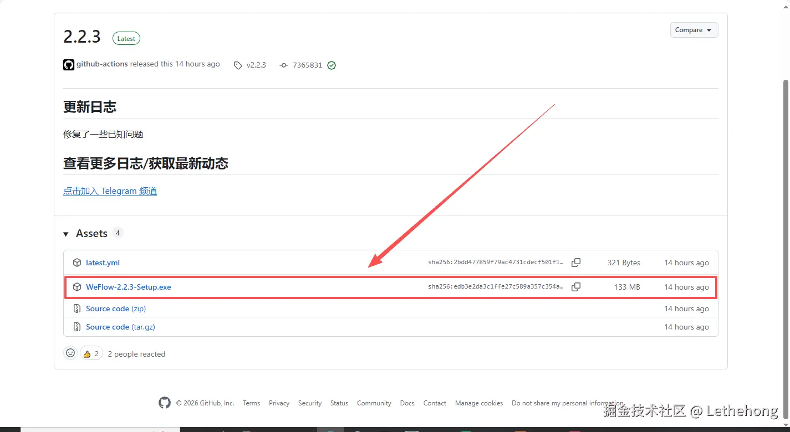Click the Assets count badge 4

point(118,233)
